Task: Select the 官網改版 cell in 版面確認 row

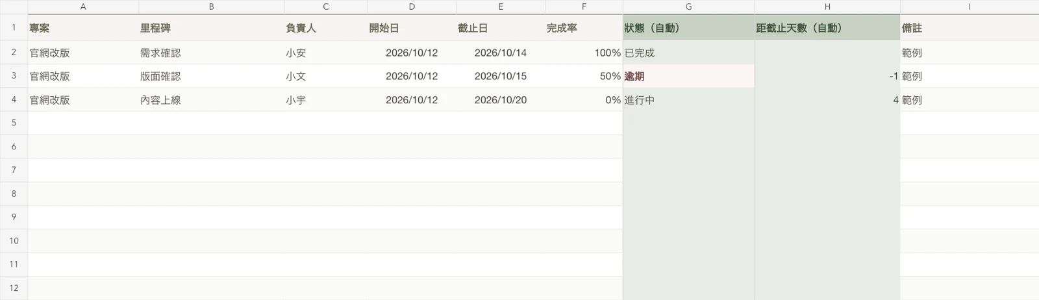Action: point(83,76)
